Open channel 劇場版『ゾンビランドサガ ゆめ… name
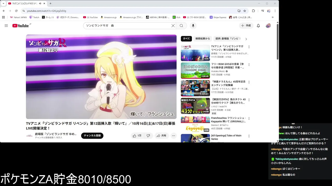Viewport: 332px width, 186px height. coord(56,134)
